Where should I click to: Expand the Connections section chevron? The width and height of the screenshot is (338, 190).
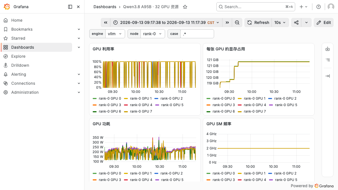click(x=79, y=83)
